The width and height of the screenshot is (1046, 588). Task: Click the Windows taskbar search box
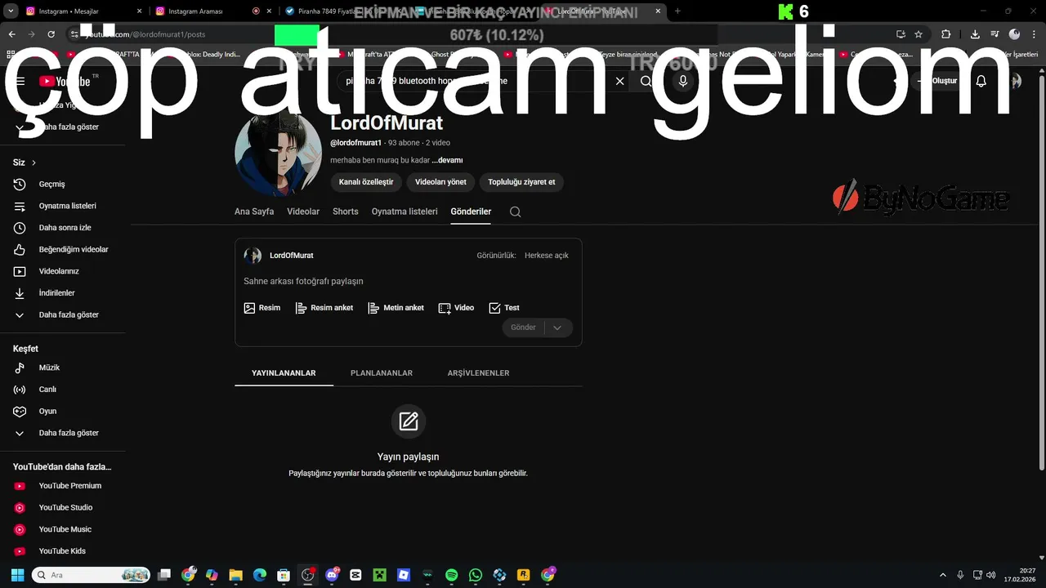91,575
